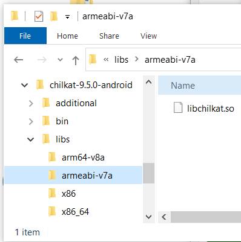Select the x86 folder in tree
The height and width of the screenshot is (242, 241).
(68, 194)
